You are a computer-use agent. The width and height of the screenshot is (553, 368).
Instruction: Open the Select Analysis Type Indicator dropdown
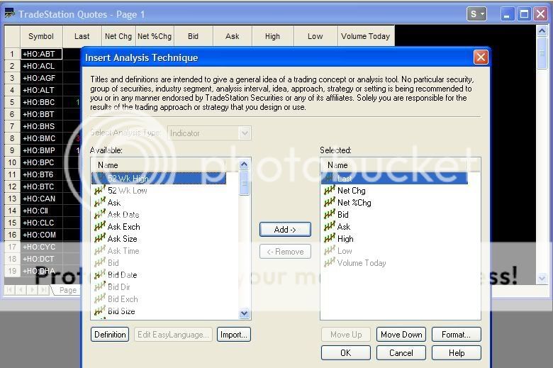(245, 133)
